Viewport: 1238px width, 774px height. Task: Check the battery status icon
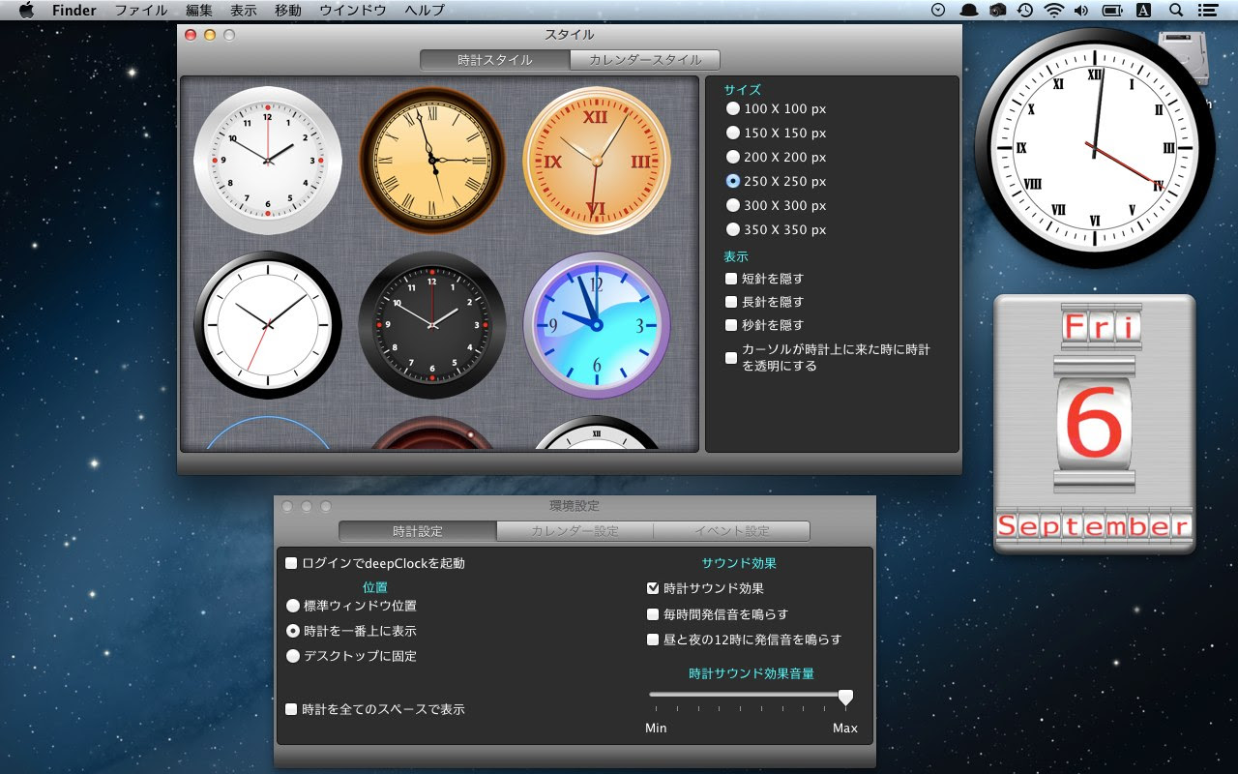point(1112,11)
